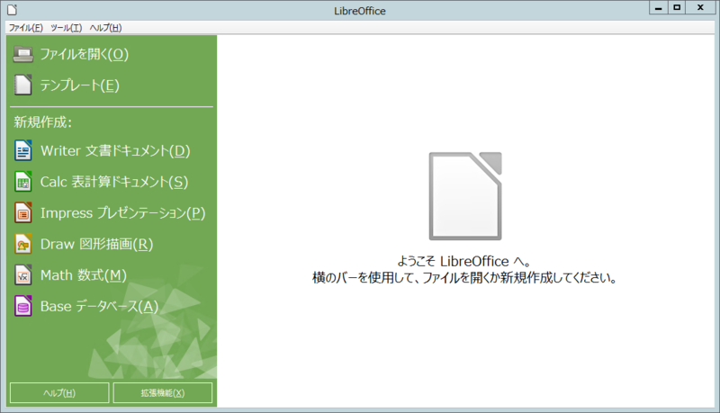Viewport: 720px width, 413px height.
Task: Start a new Draw 図形描画
Action: [97, 244]
